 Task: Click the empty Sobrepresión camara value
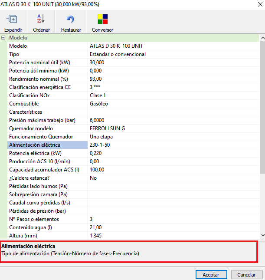coord(173,194)
